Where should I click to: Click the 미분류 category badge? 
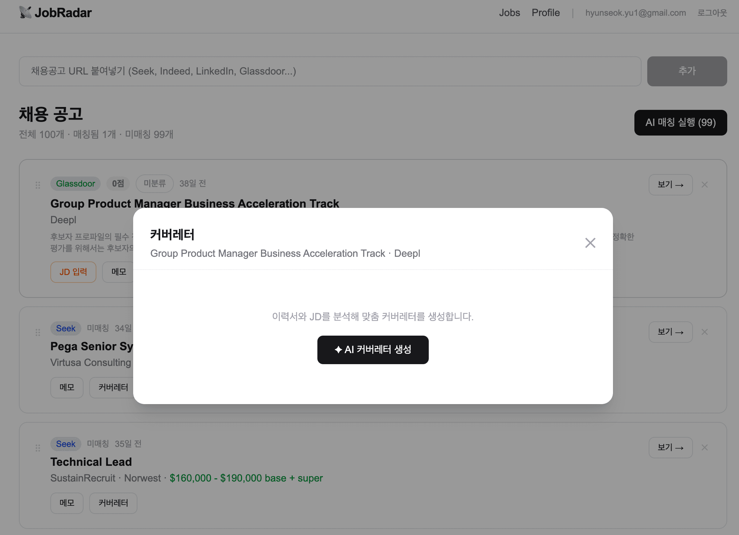point(155,183)
